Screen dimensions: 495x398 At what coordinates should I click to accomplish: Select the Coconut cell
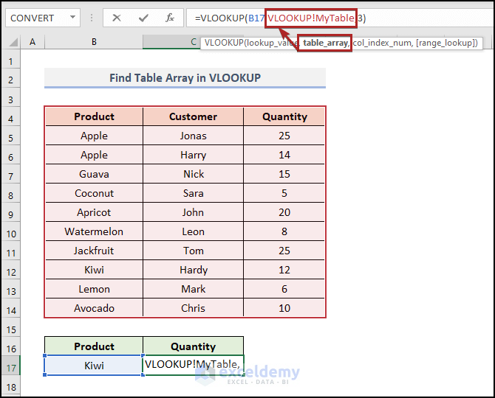point(94,193)
